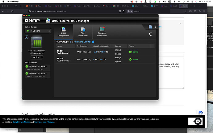Viewport: 213px width, 133px height.
Task: Click RAID 1 (Disk 3, 4) configuration cell
Action: click(84, 60)
